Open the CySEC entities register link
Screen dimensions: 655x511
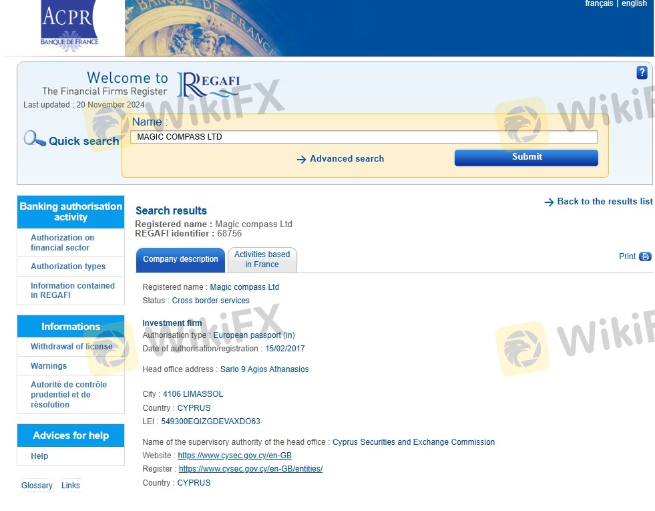tap(250, 469)
